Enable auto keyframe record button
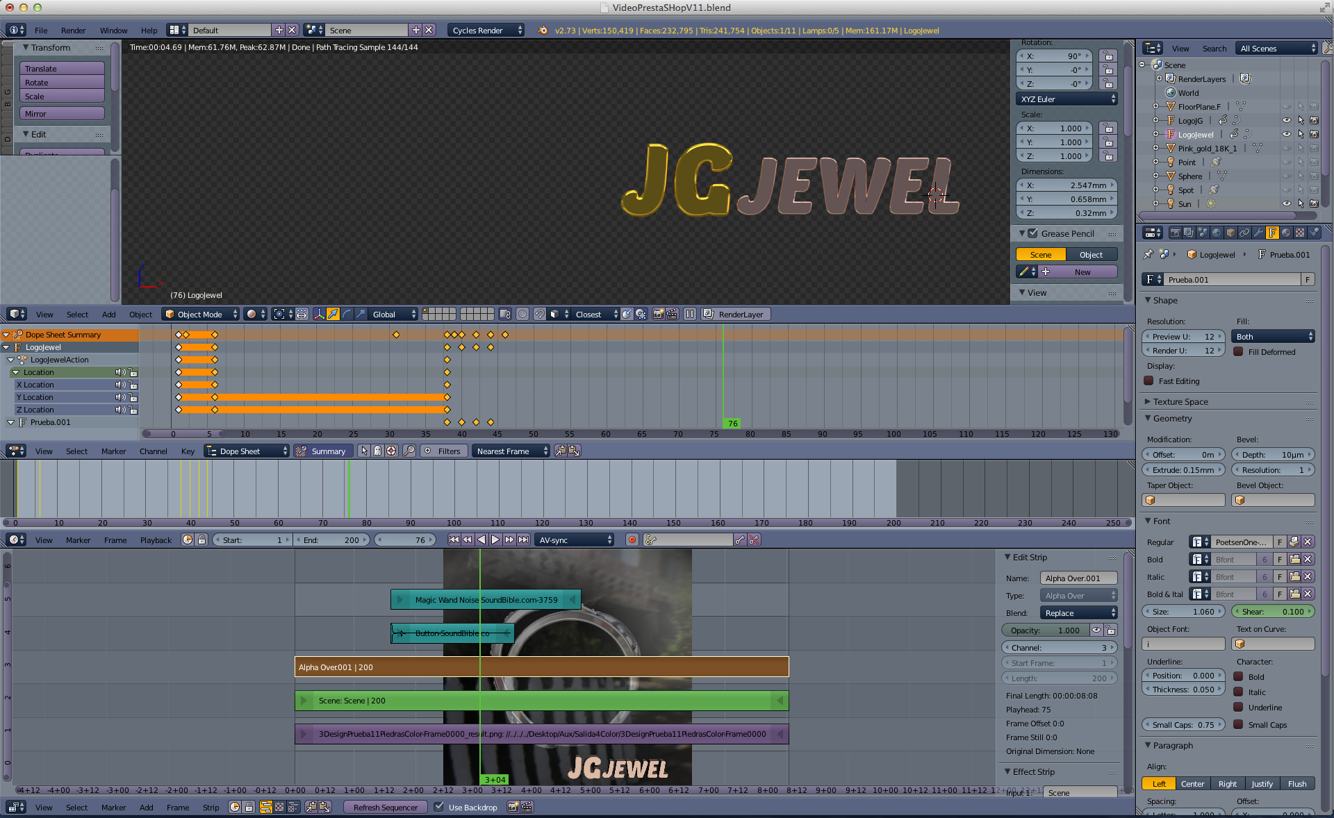 click(632, 540)
